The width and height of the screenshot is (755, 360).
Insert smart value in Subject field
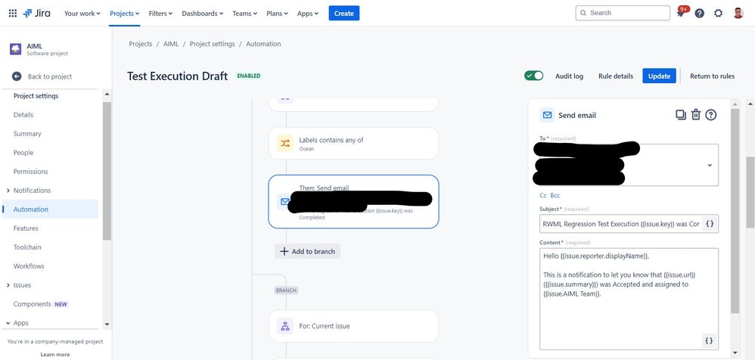(x=710, y=224)
